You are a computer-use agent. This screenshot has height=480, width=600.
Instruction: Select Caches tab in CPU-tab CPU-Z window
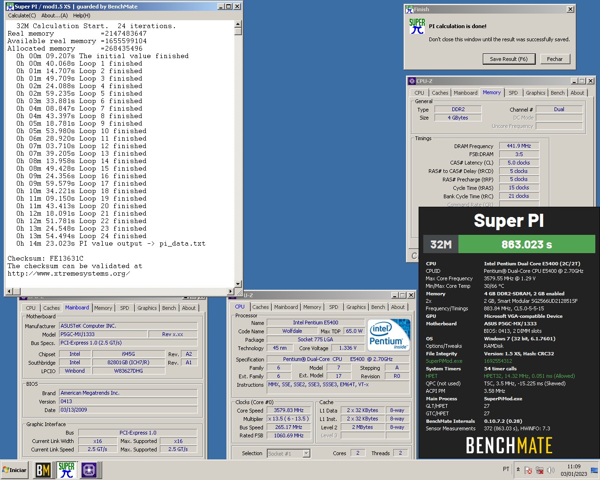260,307
